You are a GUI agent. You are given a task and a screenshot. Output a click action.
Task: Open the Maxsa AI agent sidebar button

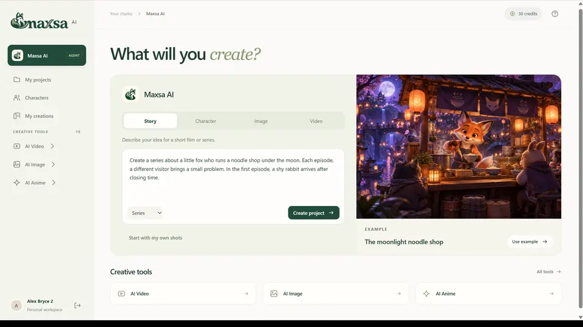point(47,55)
